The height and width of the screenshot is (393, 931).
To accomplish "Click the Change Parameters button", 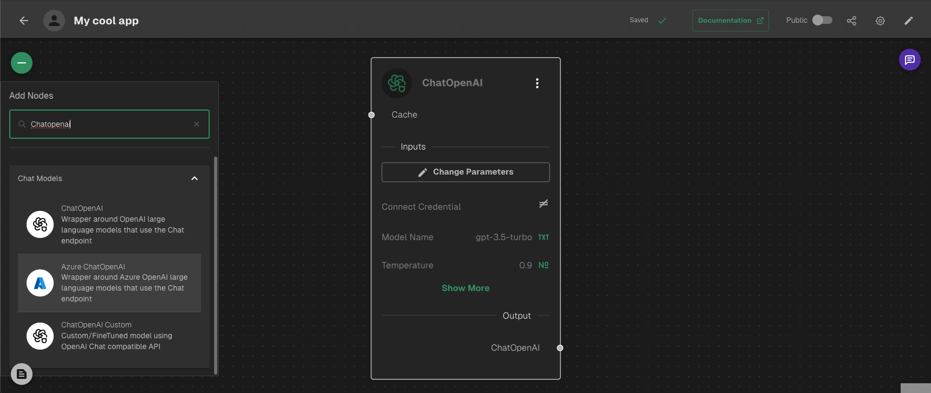I will [x=465, y=172].
